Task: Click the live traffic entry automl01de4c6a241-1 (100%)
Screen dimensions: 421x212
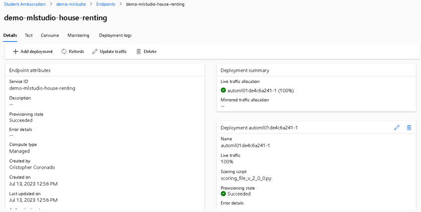Action: click(261, 91)
